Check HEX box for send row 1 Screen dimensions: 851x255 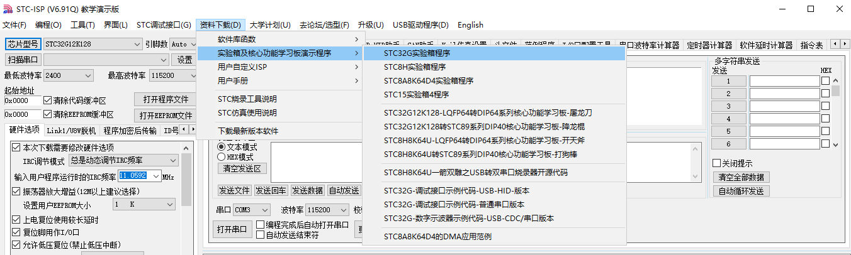[825, 81]
